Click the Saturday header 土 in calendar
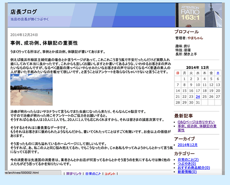This screenshot has width=230, height=185. coord(218,73)
